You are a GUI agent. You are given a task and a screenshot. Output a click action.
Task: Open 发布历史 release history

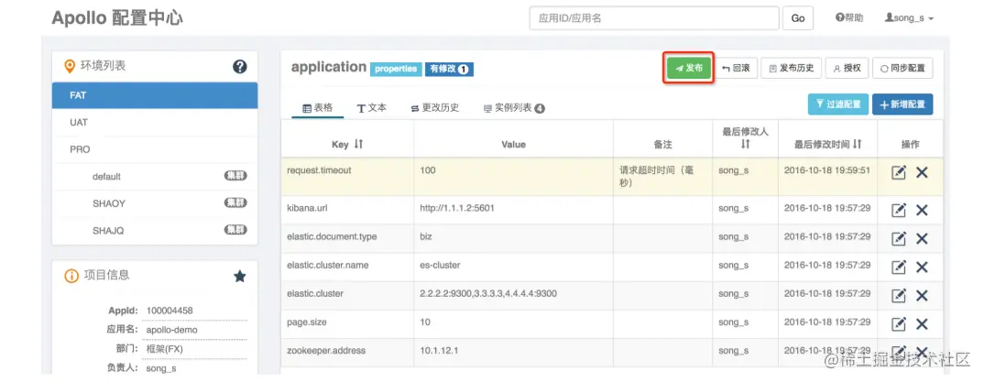point(791,68)
